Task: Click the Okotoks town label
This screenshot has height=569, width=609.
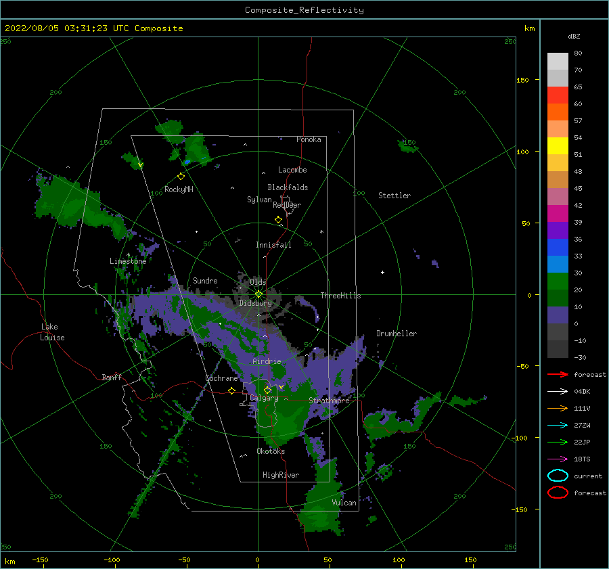Action: (271, 451)
